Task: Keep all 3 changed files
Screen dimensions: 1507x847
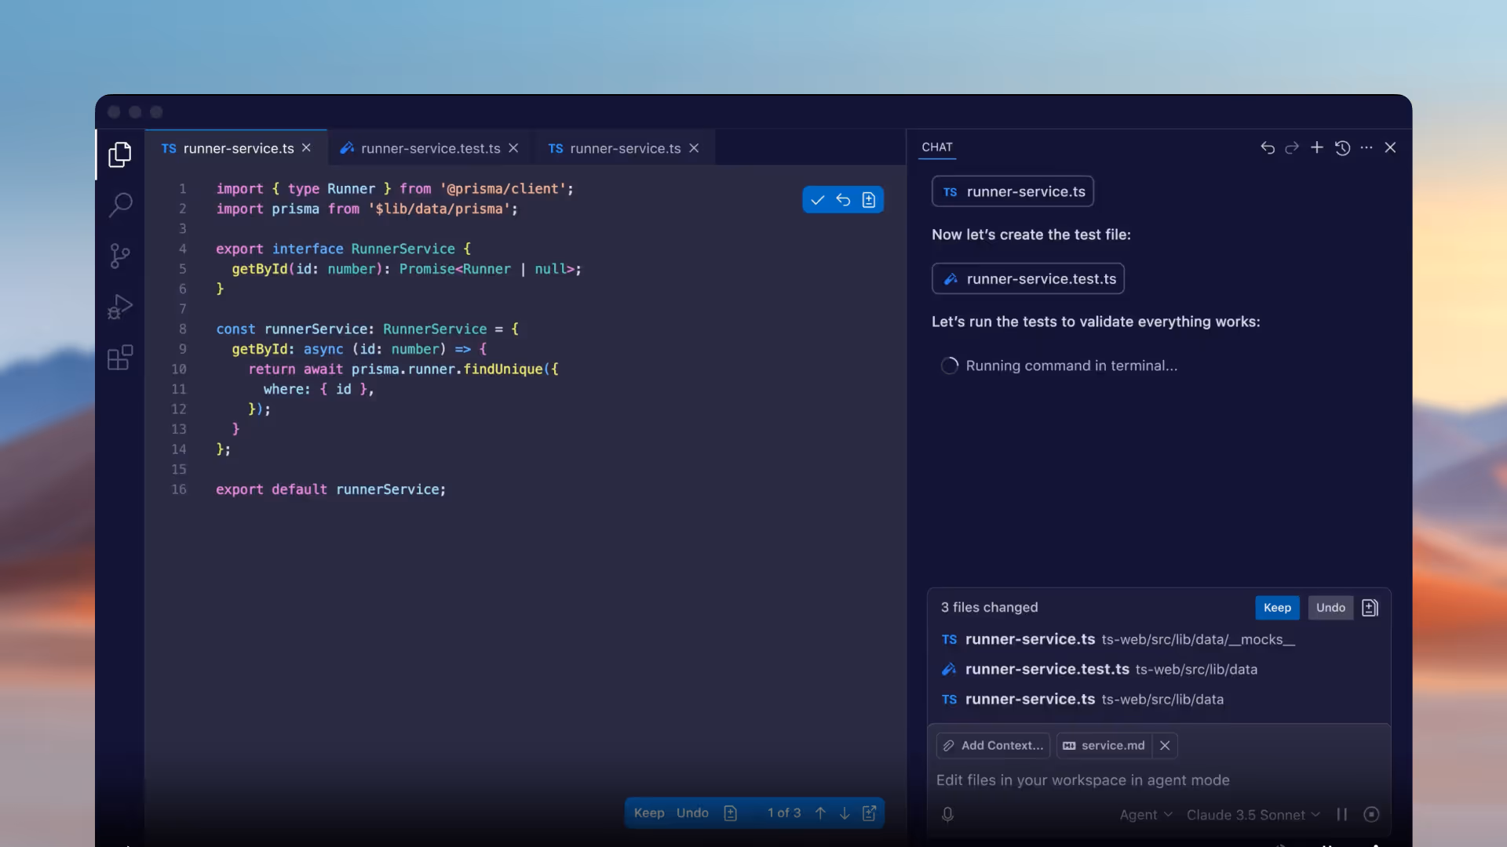Action: click(1277, 608)
